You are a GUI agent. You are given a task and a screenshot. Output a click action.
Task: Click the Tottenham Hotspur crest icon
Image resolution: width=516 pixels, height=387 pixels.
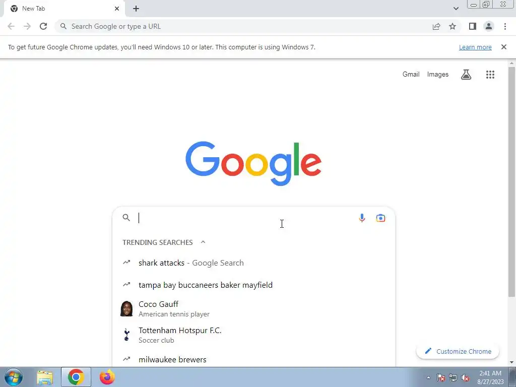click(126, 335)
